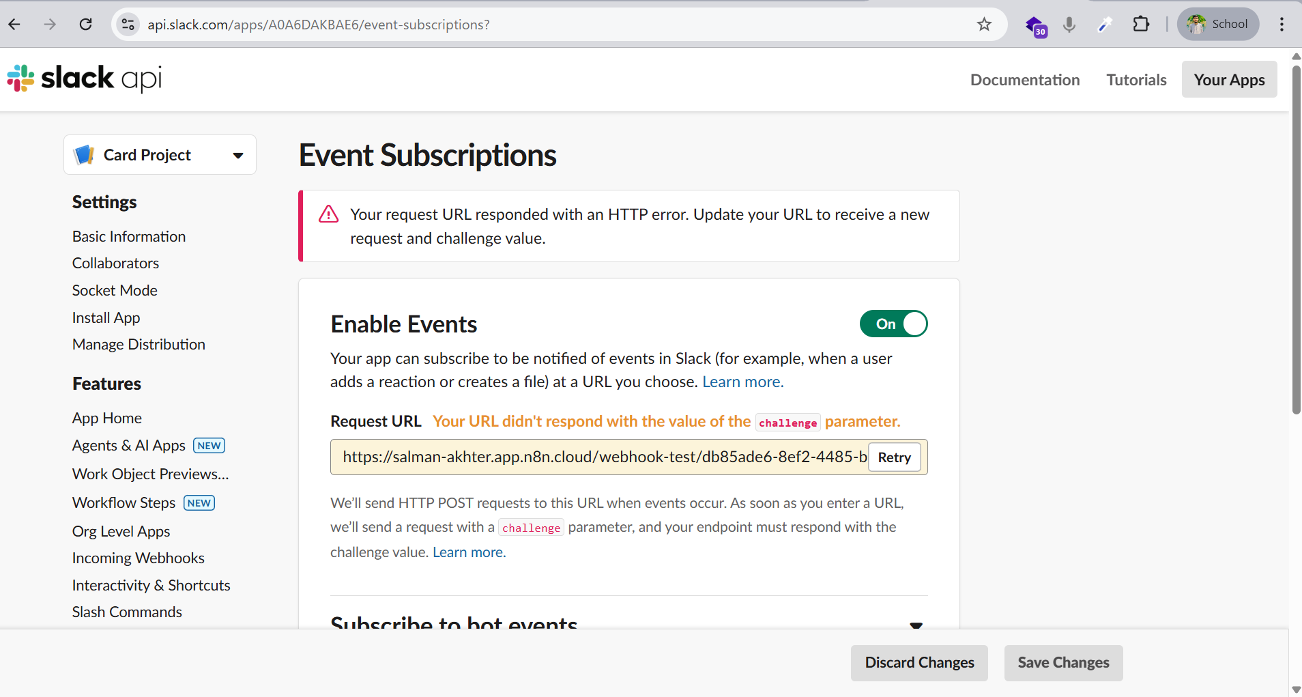Open the School profile menu

coord(1217,25)
